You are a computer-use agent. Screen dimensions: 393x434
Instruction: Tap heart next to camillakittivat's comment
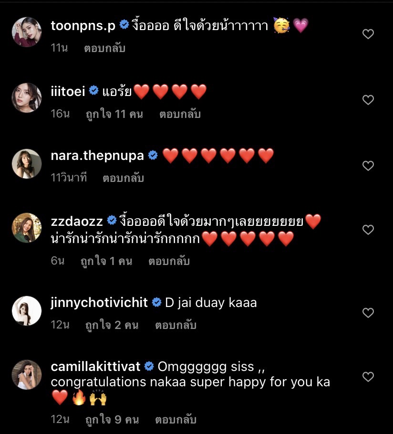[368, 377]
